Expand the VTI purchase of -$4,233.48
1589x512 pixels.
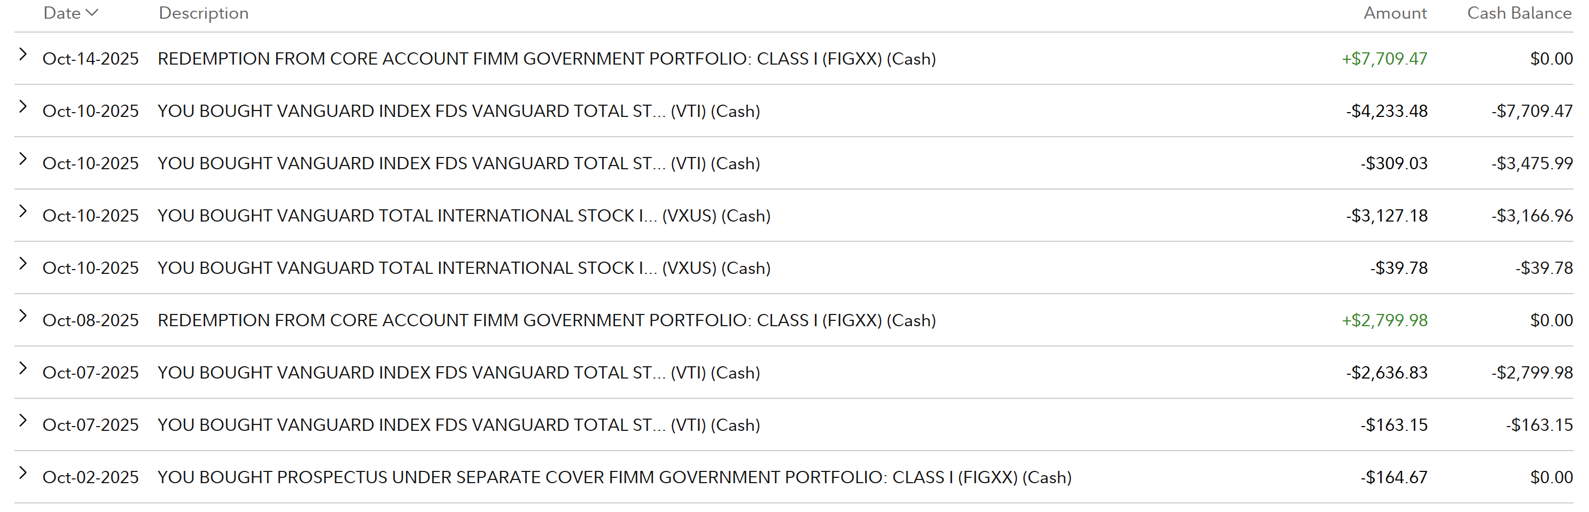point(23,107)
